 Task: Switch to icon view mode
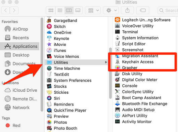pyautogui.click(x=51, y=10)
